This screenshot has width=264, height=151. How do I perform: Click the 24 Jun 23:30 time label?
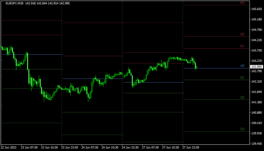130,148
